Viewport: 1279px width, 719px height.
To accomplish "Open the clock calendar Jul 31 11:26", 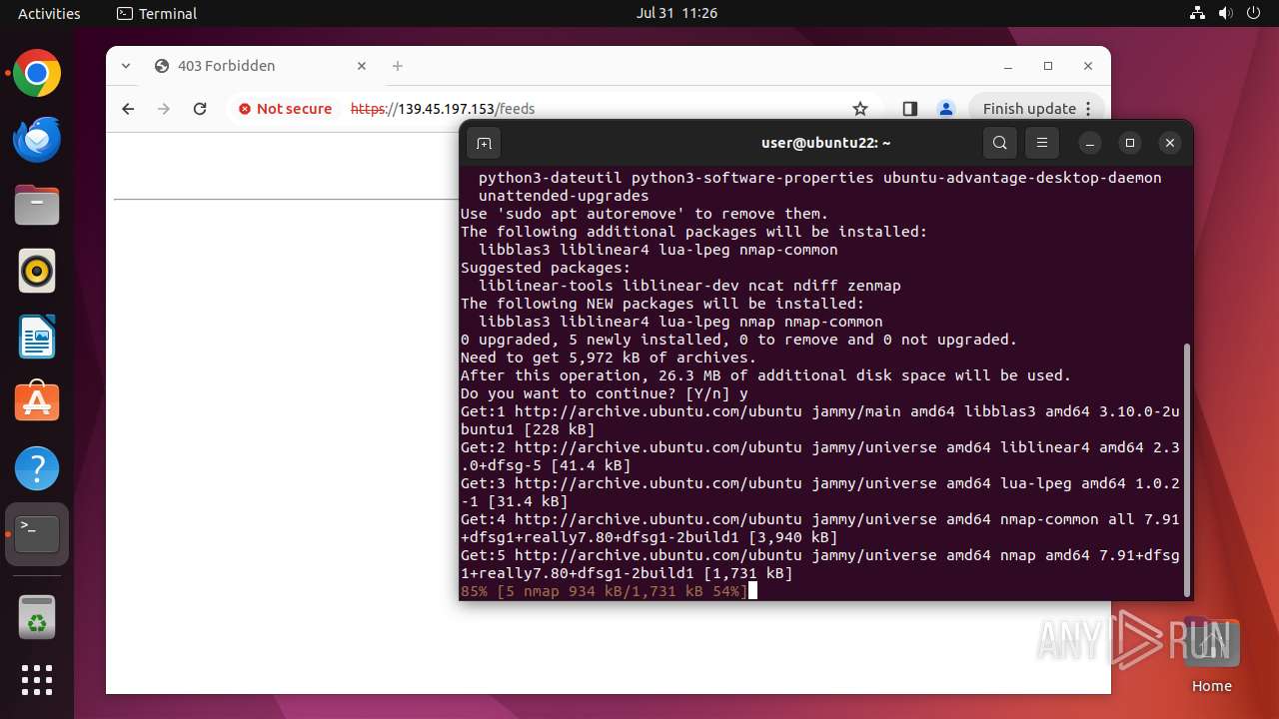I will [676, 14].
